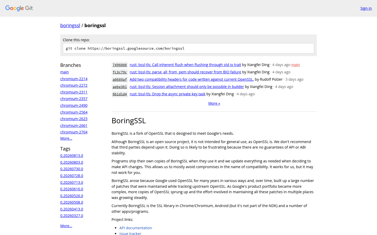Open branch chromium-2272
The height and width of the screenshot is (235, 377).
tap(74, 85)
